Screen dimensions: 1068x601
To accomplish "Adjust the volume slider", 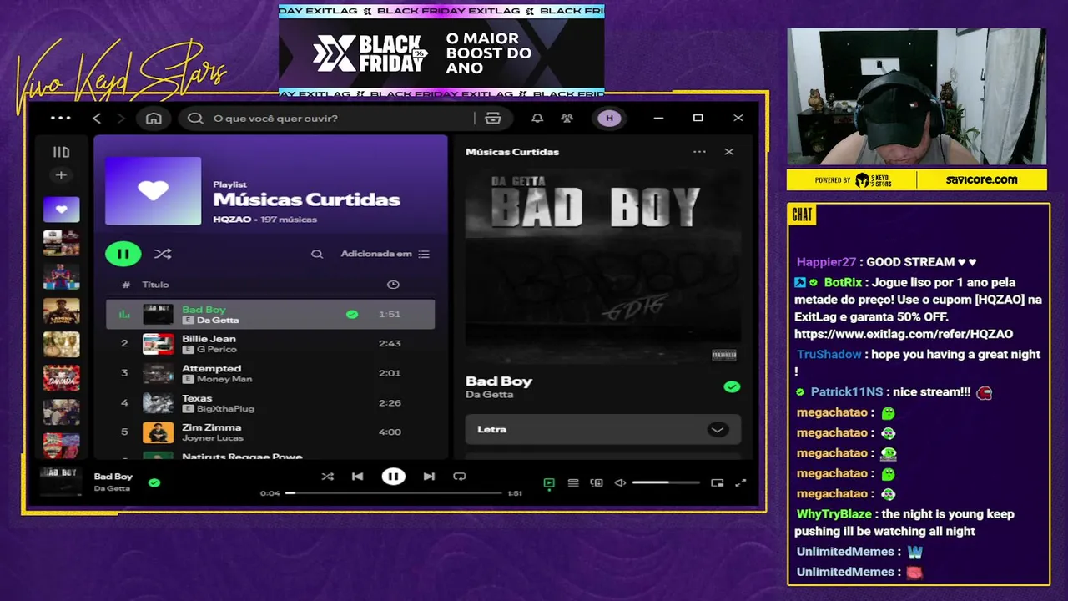I will click(x=666, y=482).
